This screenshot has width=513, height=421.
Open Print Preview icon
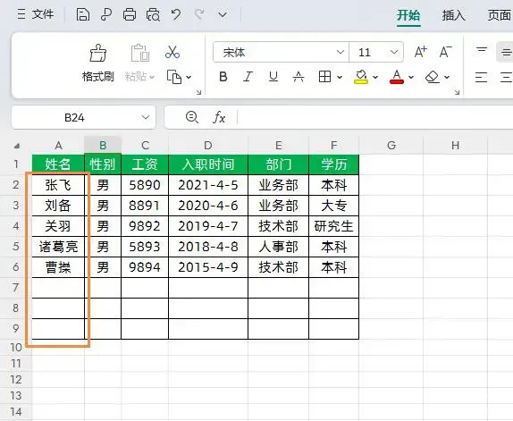click(x=153, y=14)
